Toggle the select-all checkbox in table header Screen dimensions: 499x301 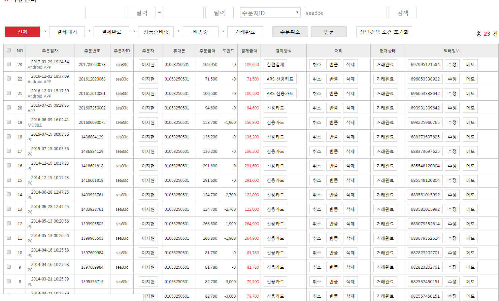pyautogui.click(x=9, y=51)
